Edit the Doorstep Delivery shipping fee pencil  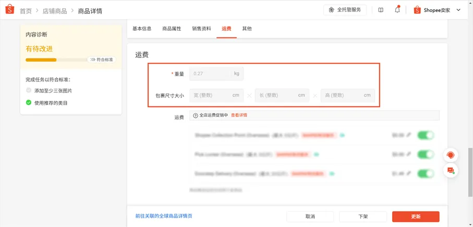pyautogui.click(x=409, y=173)
